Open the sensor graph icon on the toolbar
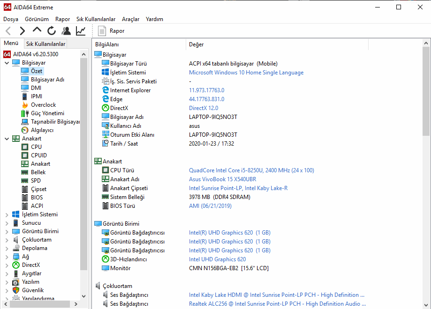This screenshot has height=309, width=431. pos(80,31)
